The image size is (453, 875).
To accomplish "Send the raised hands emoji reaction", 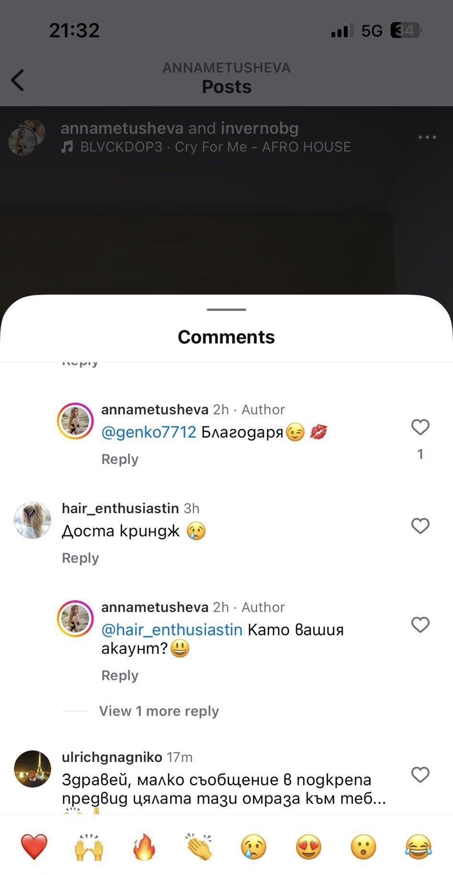I will coord(89,847).
